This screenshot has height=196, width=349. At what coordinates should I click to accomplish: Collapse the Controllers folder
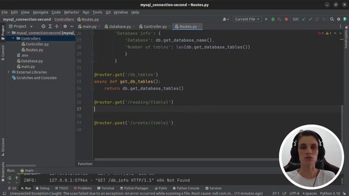pyautogui.click(x=13, y=39)
